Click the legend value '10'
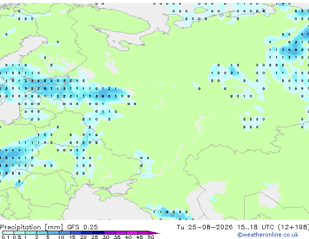Image resolution: width=309 pixels, height=239 pixels. (61, 237)
